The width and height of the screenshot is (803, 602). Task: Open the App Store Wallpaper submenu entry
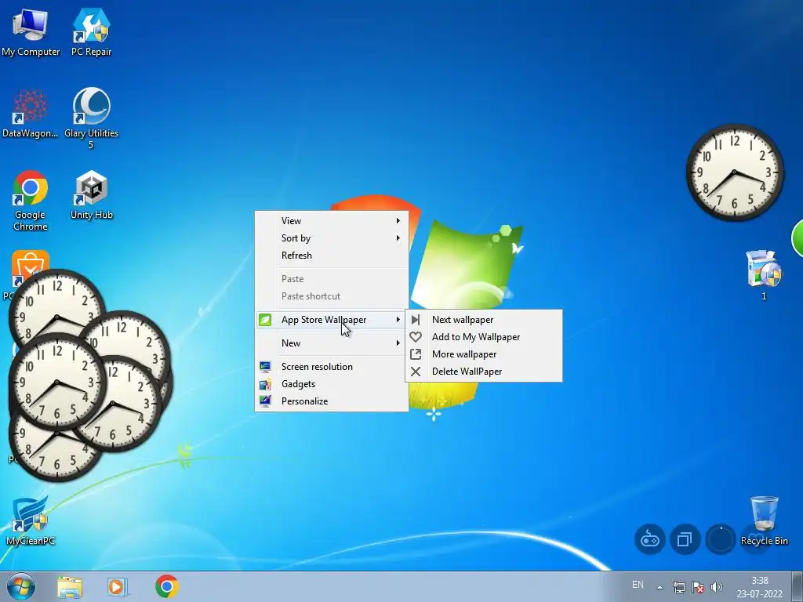pyautogui.click(x=332, y=320)
